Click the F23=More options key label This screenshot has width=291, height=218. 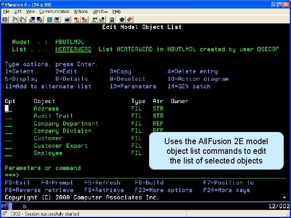[x=164, y=190]
